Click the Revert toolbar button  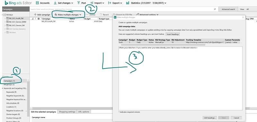click(104, 14)
